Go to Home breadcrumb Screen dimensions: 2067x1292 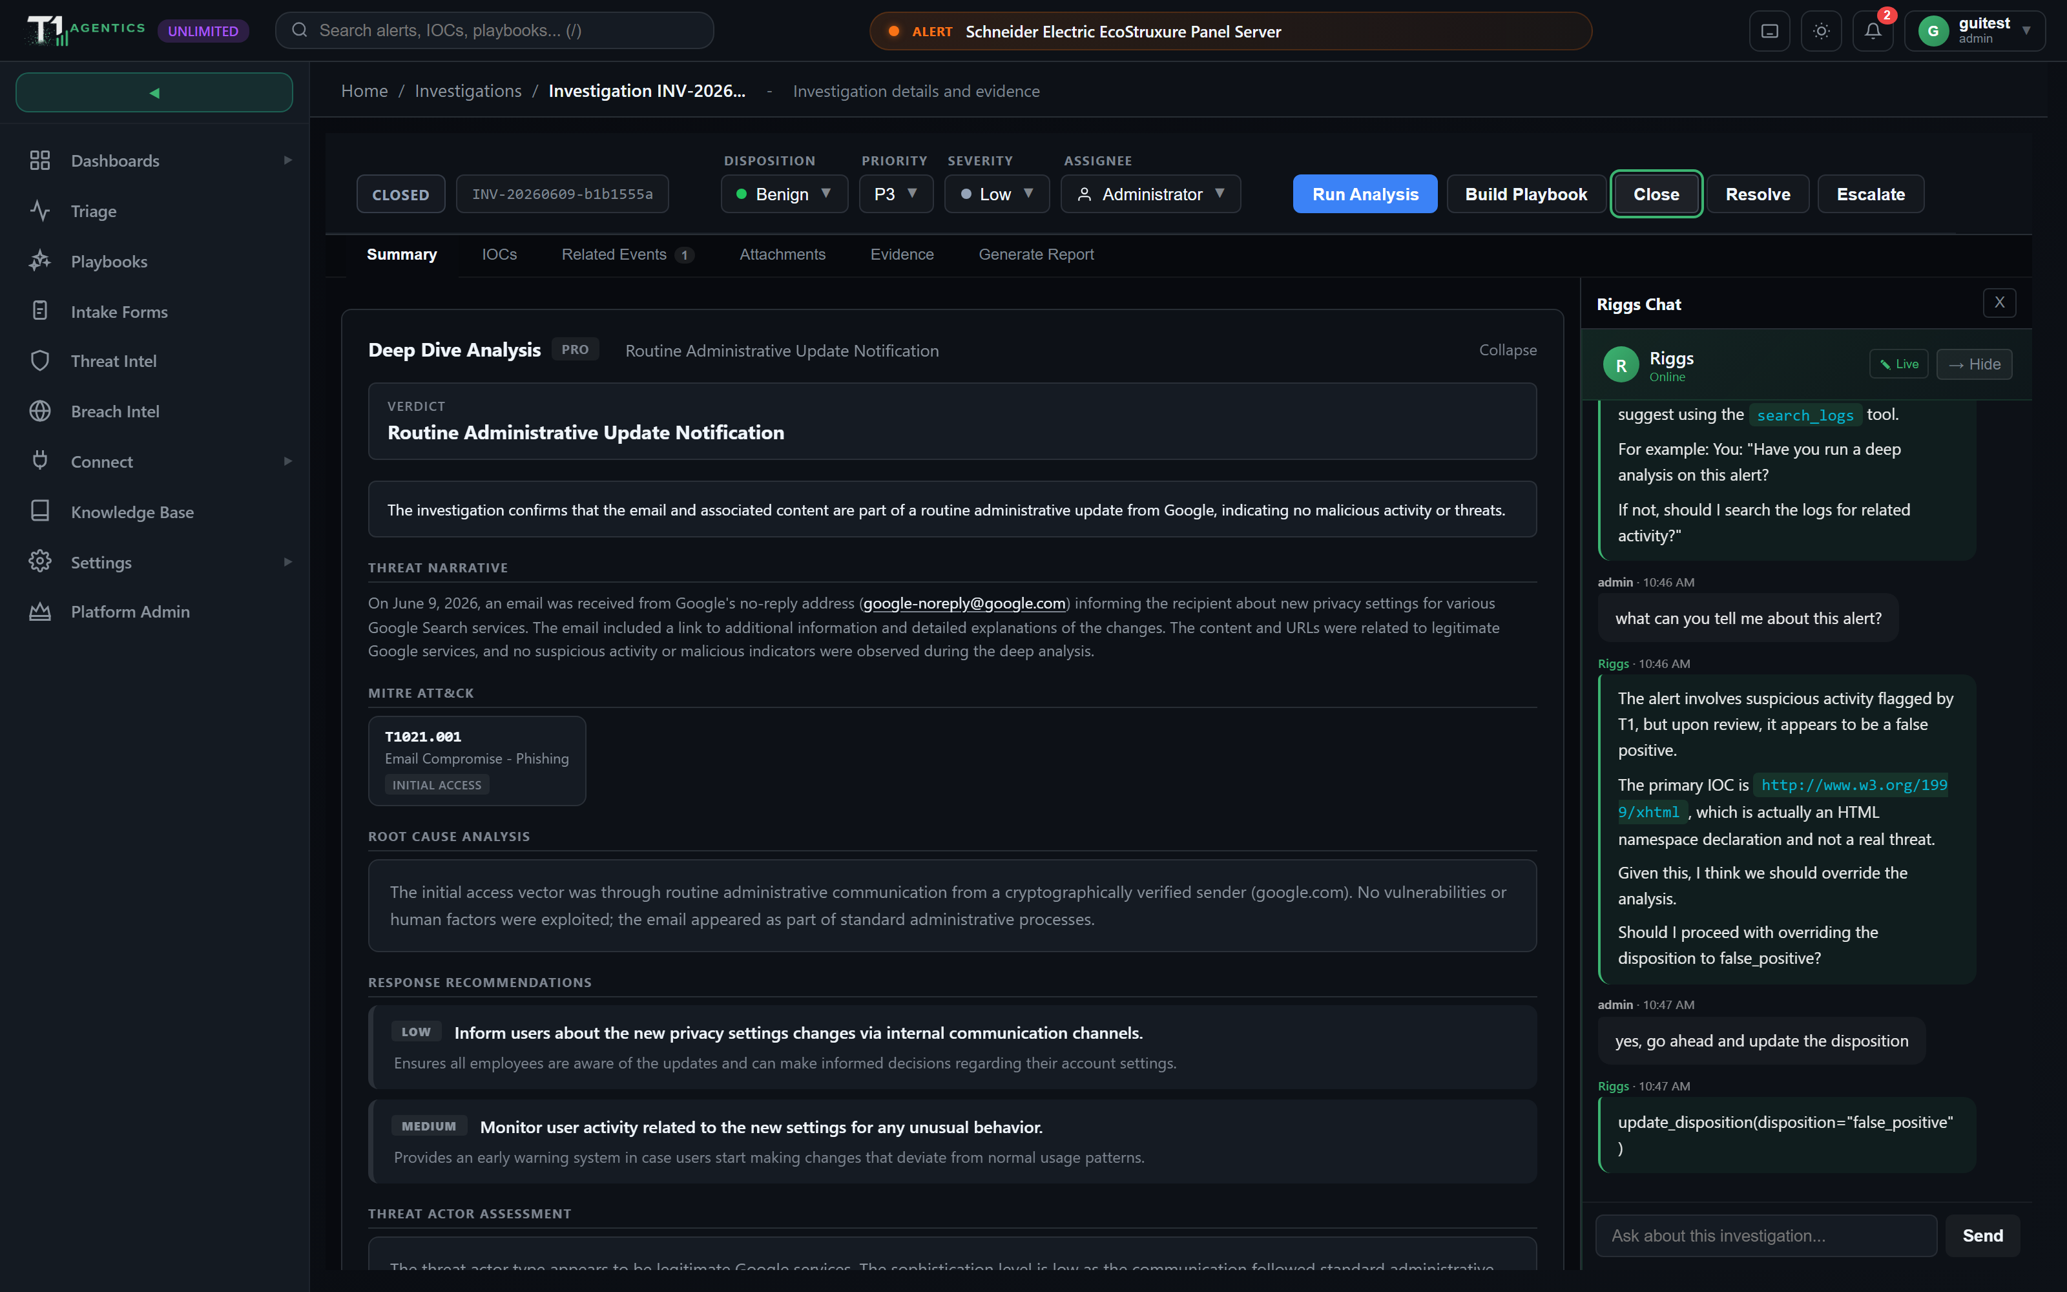pos(365,90)
